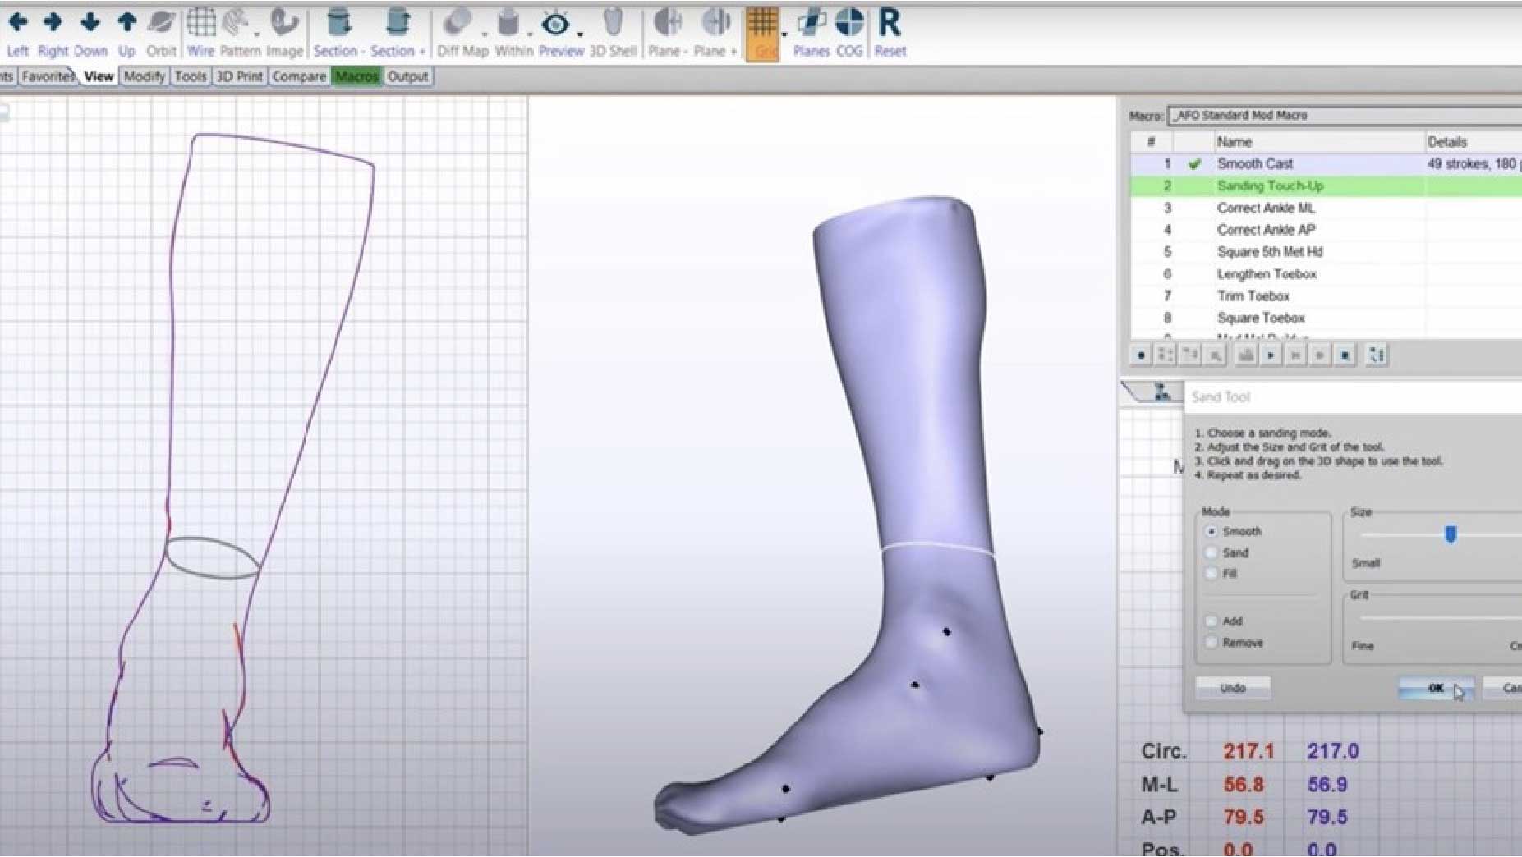This screenshot has width=1522, height=857.
Task: Expand the Grid options dropdown arrow
Action: pos(784,35)
